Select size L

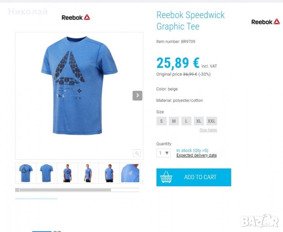[x=186, y=121]
